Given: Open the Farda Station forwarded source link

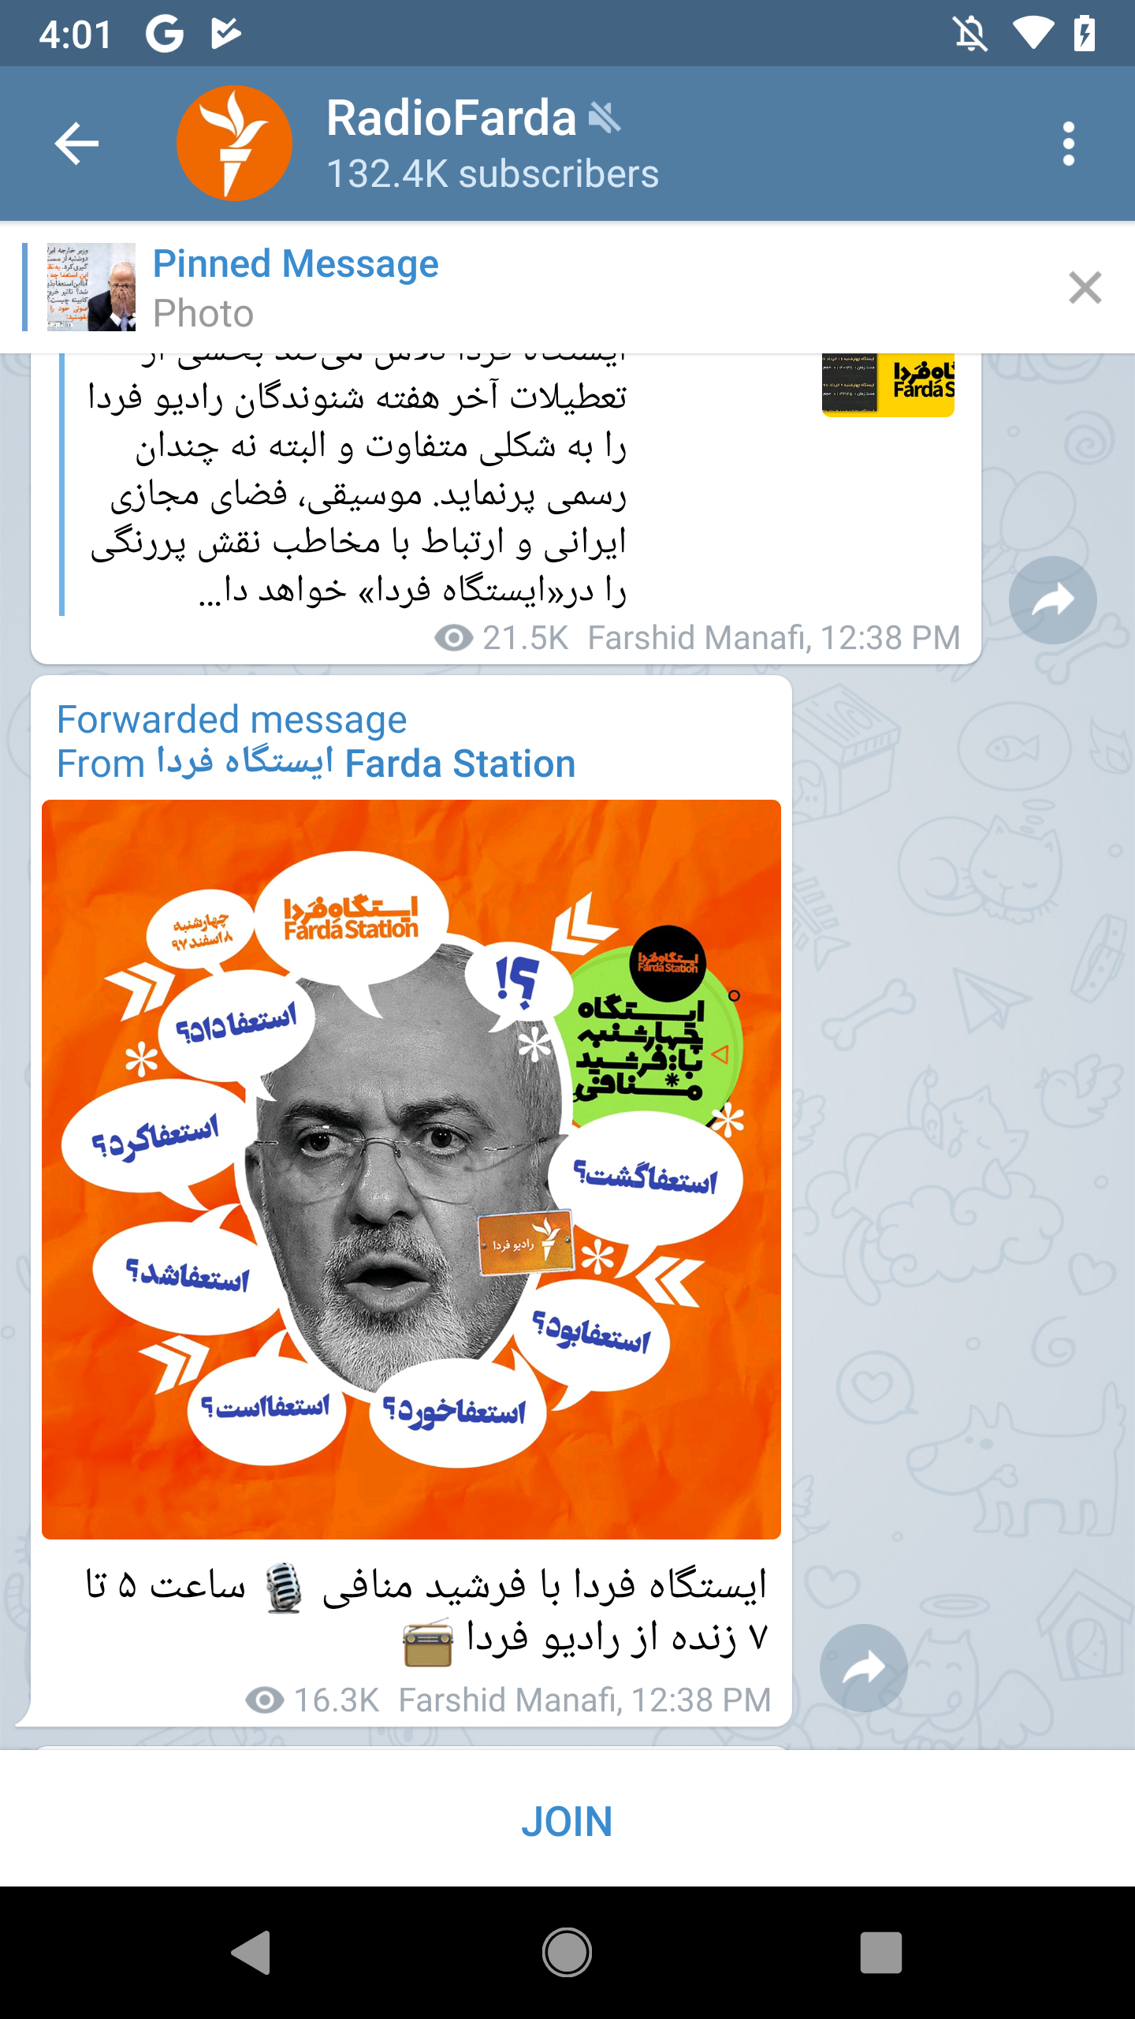Looking at the screenshot, I should pyautogui.click(x=316, y=763).
